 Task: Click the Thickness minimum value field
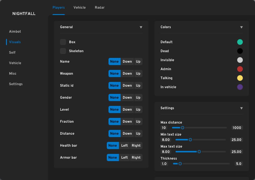pos(164,164)
